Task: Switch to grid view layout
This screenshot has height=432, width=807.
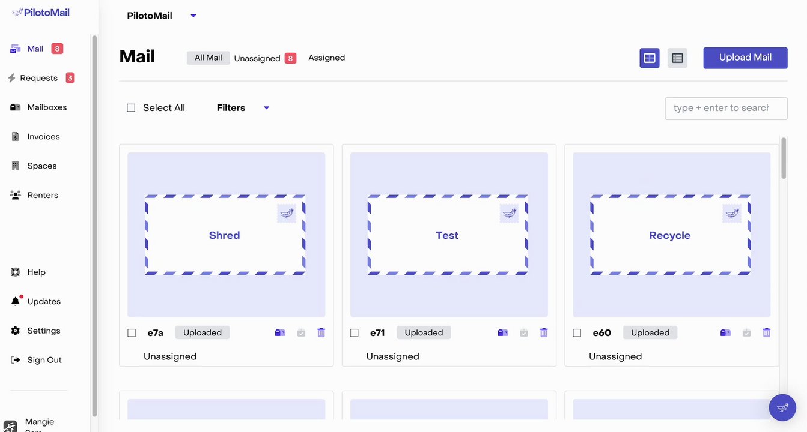Action: coord(650,58)
